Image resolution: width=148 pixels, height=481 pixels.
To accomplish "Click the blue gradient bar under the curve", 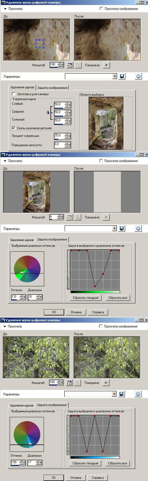I will point(95,457).
